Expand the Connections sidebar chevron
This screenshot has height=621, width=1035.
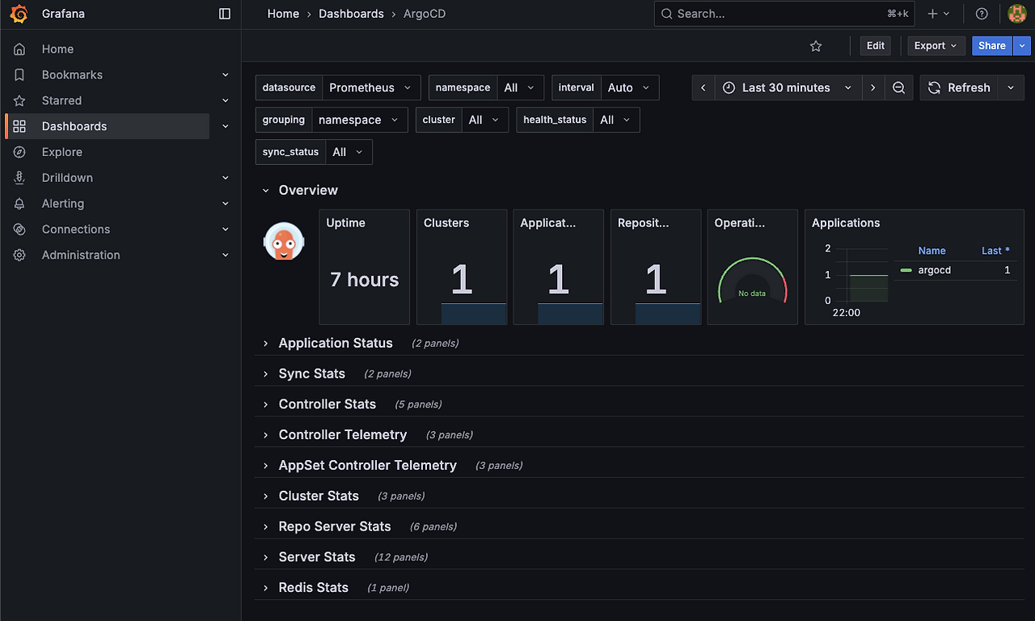pyautogui.click(x=226, y=230)
